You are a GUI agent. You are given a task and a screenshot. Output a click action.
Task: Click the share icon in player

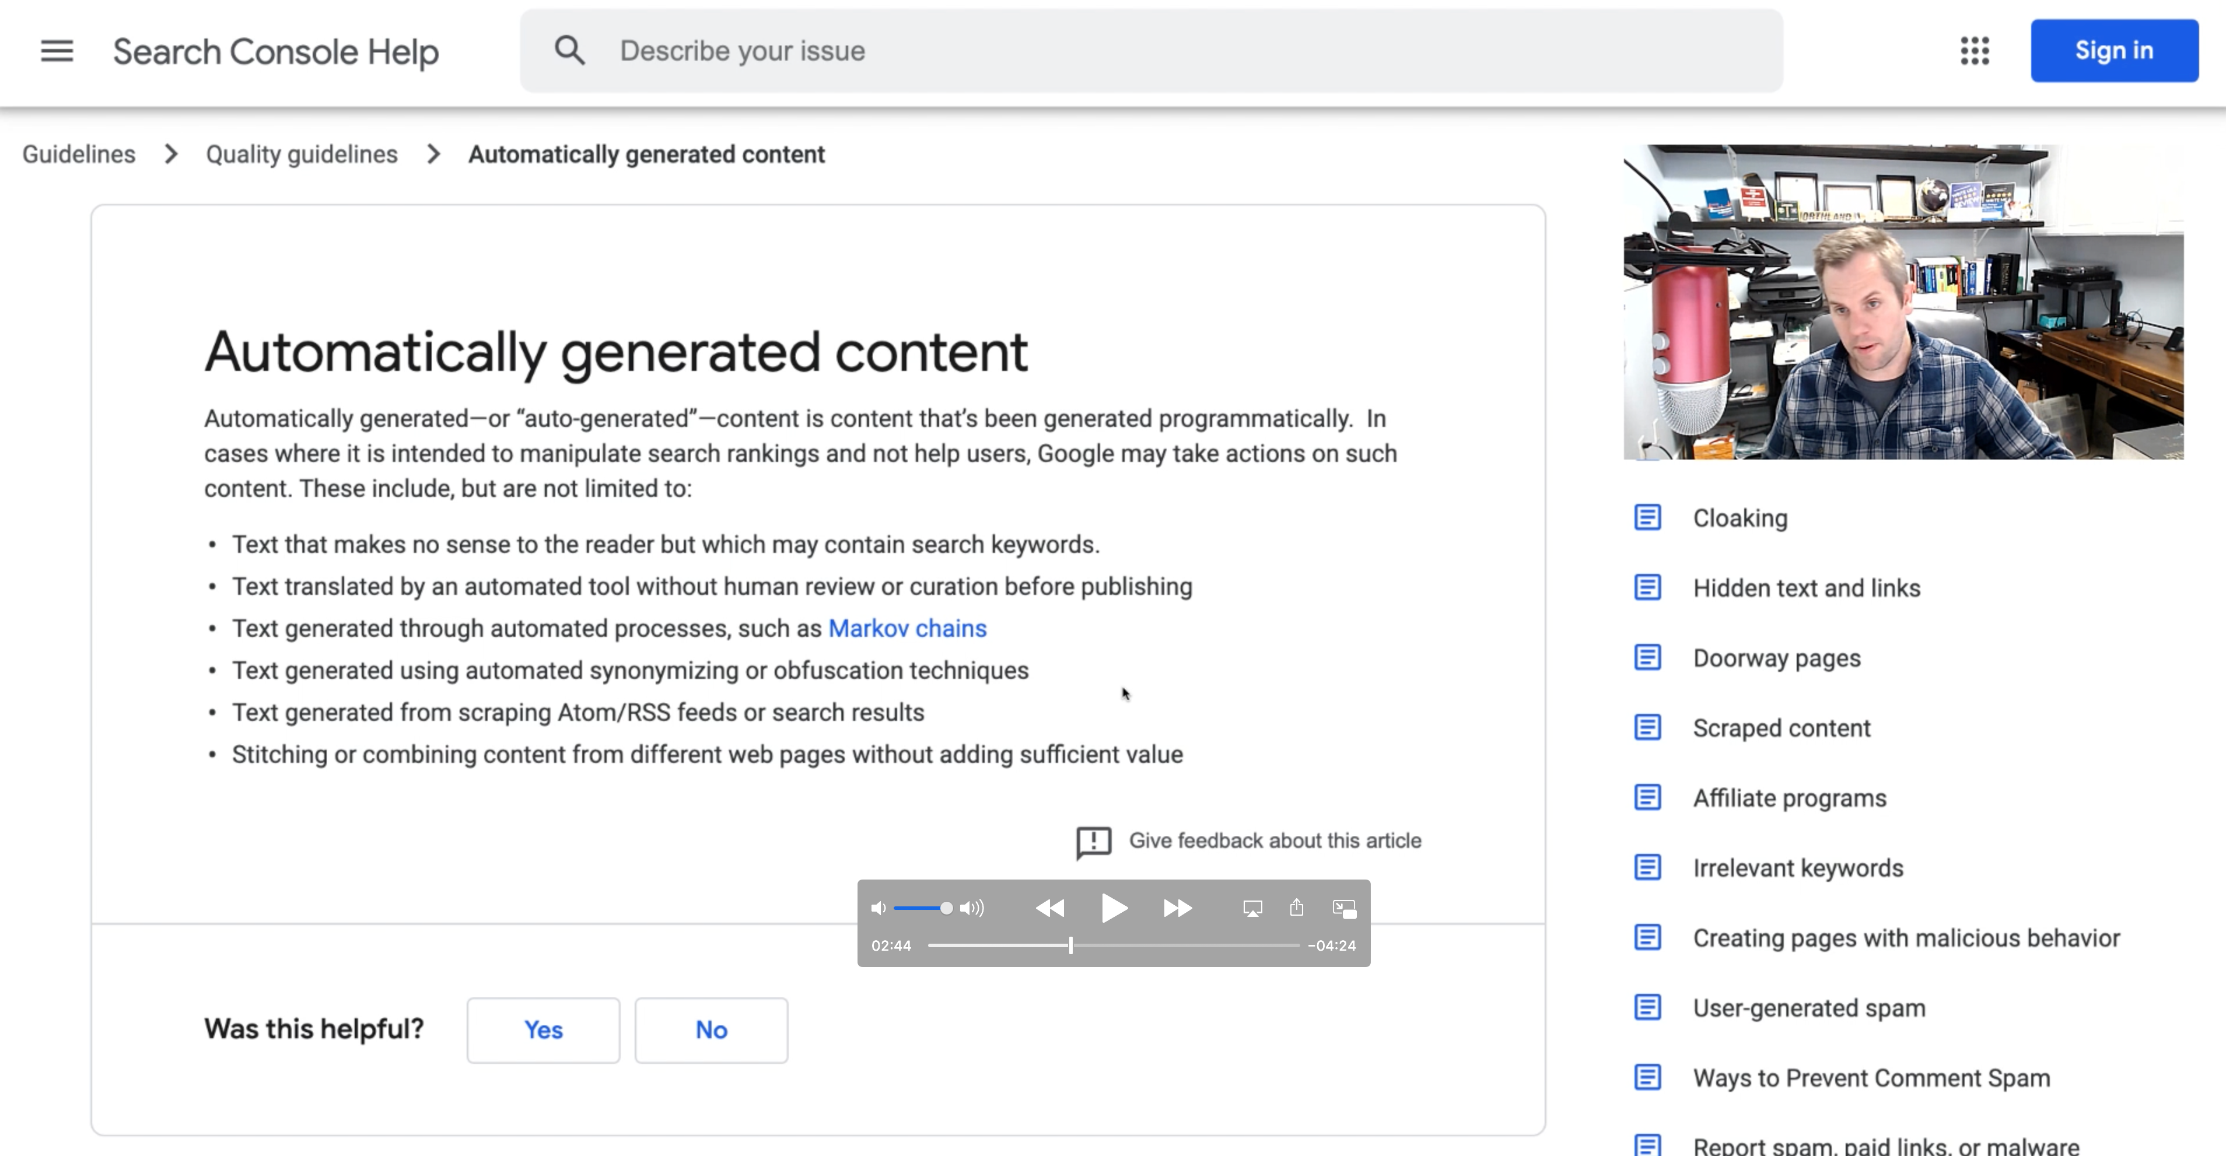point(1296,907)
